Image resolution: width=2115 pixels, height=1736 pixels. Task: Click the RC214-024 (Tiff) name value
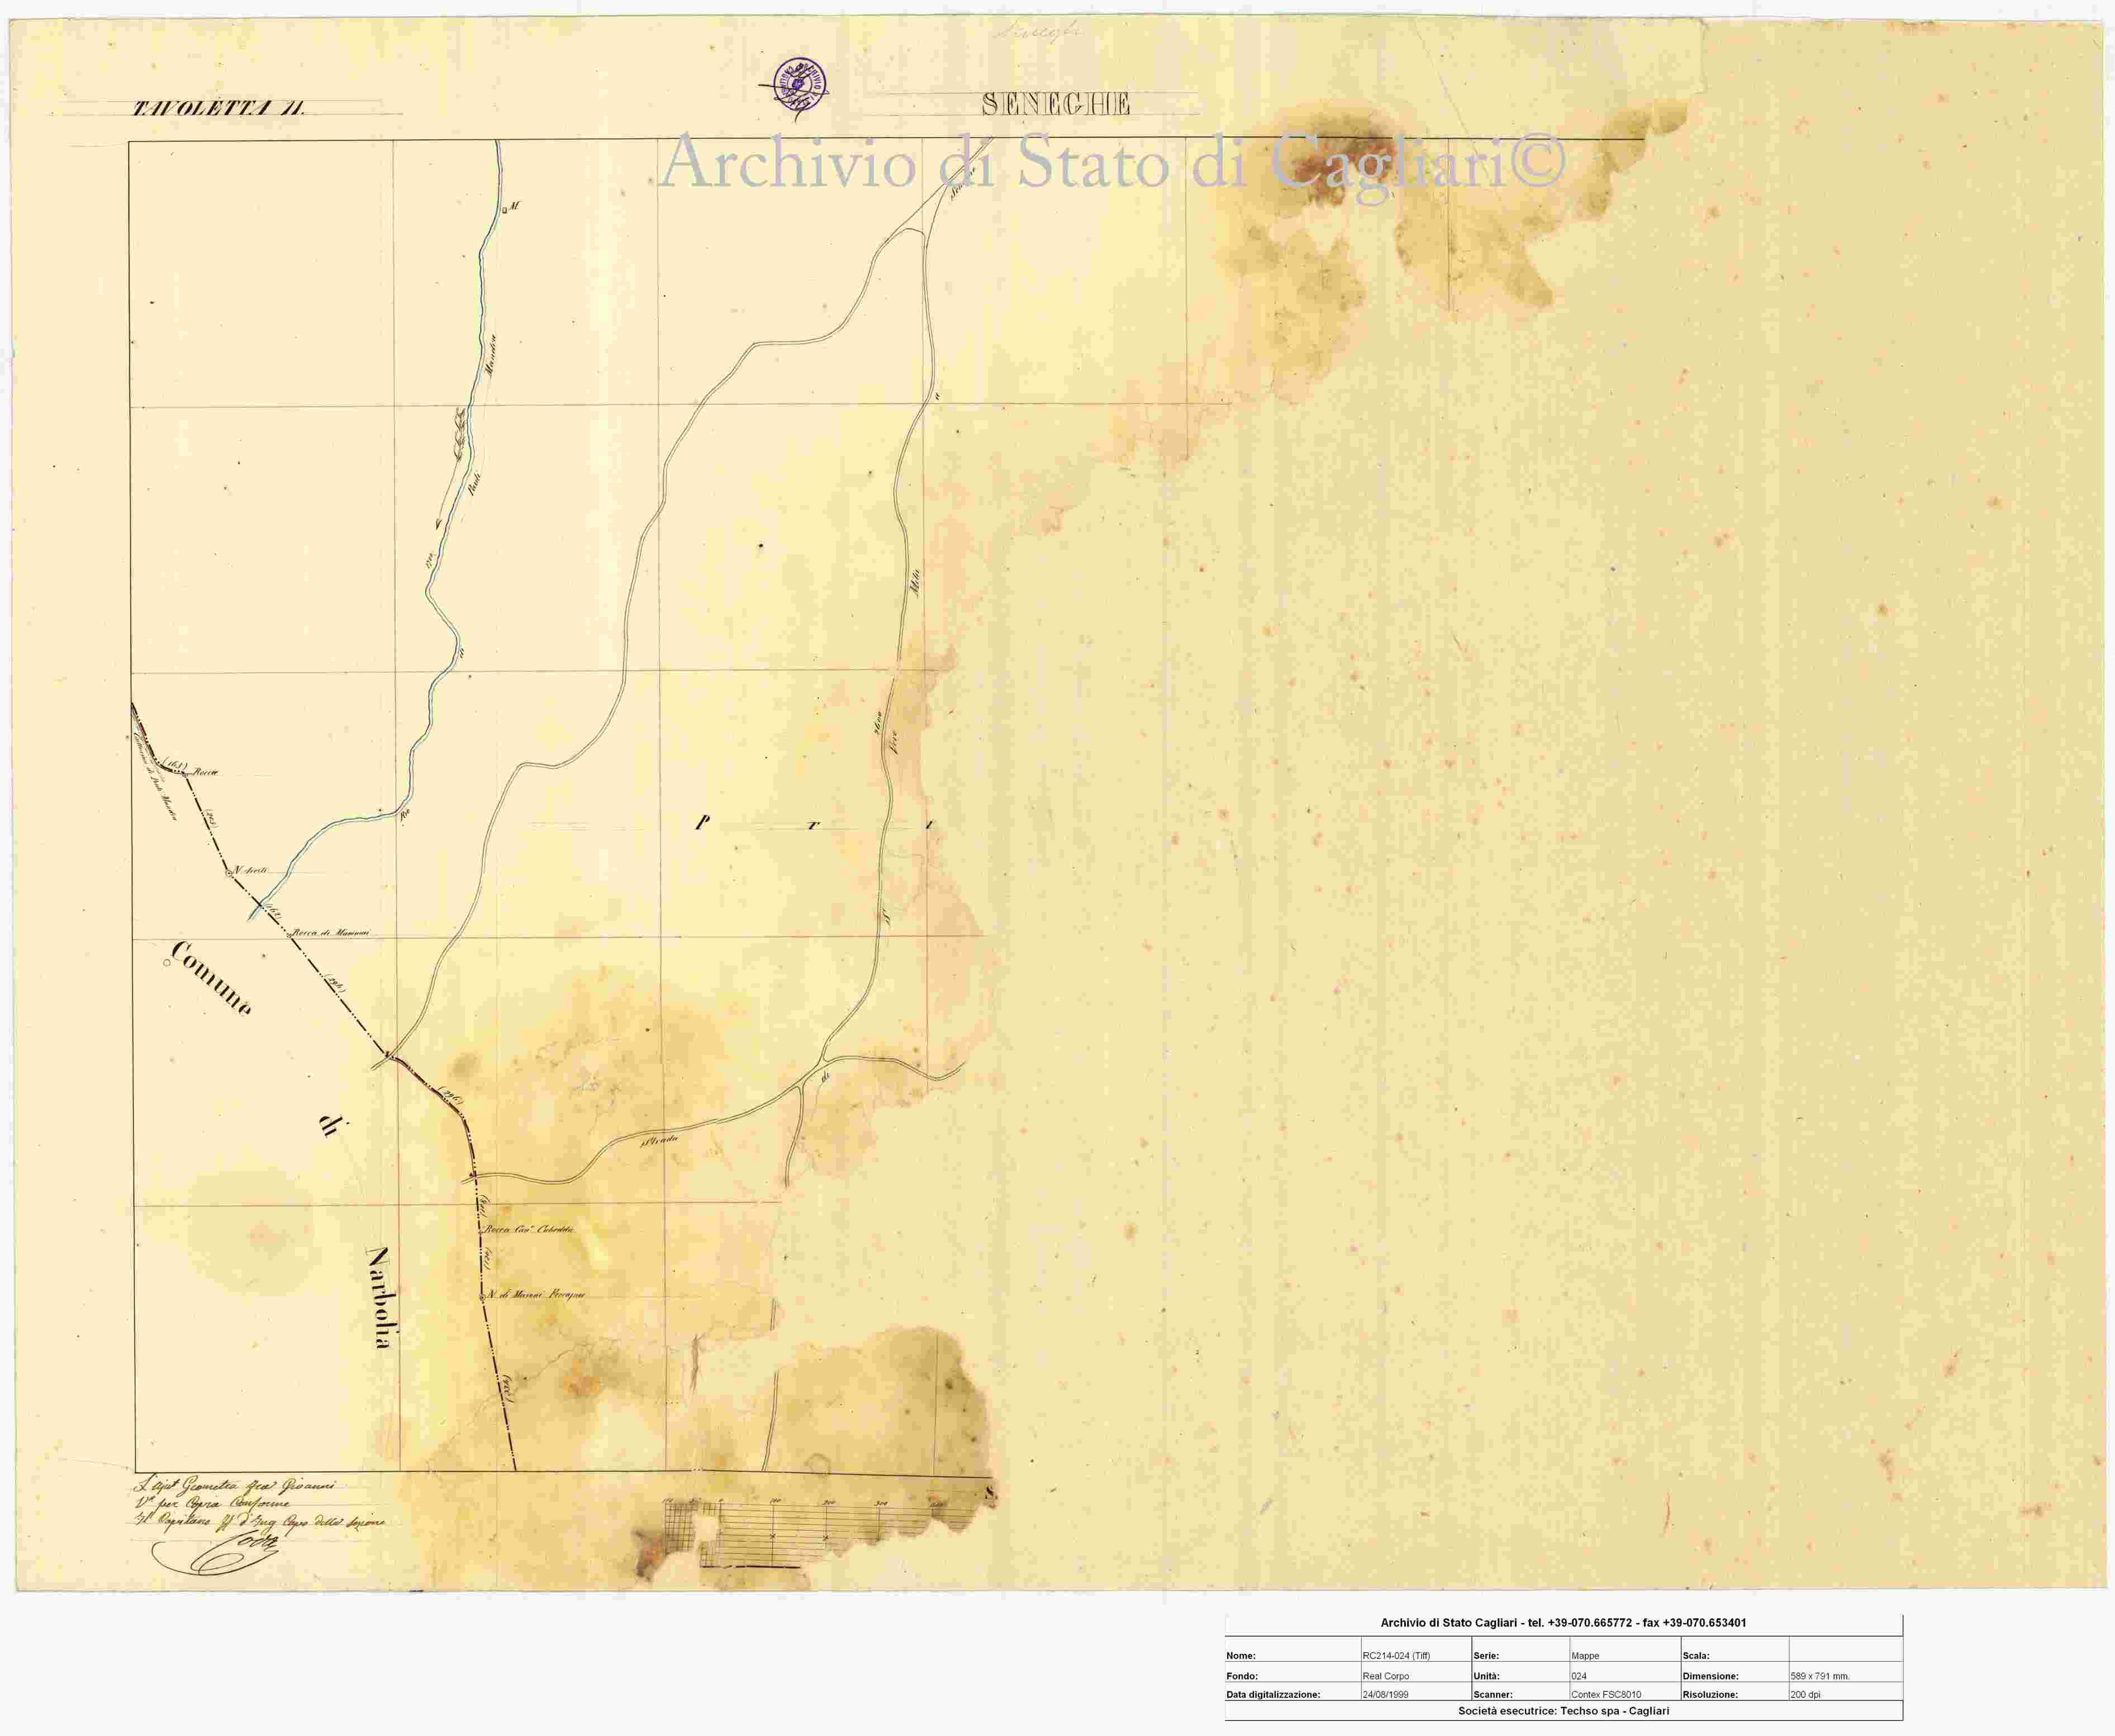tap(1396, 1656)
